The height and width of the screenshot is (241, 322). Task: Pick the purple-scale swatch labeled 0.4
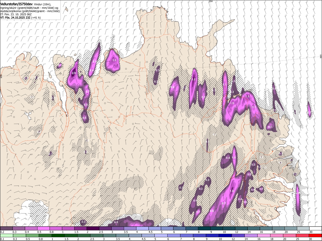31,228
